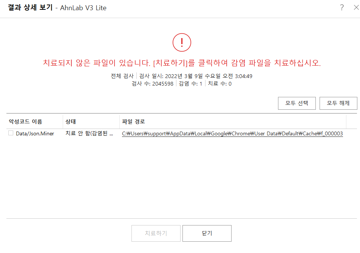This screenshot has width=360, height=253.
Task: Click the red 치료되지 않은 파일이 있습니다 warning message
Action: click(x=182, y=63)
